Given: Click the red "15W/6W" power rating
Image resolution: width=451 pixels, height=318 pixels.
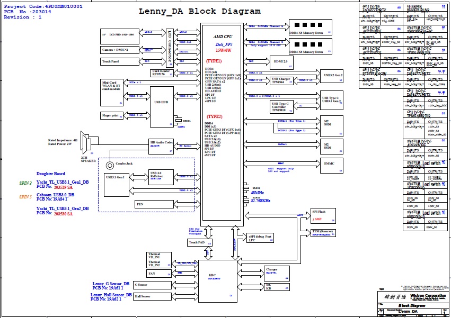Looking at the screenshot, I should [x=224, y=50].
